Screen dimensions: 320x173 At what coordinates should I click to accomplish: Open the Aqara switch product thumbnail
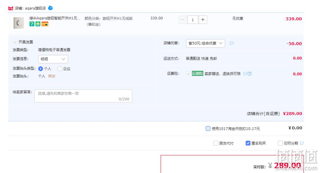19,23
